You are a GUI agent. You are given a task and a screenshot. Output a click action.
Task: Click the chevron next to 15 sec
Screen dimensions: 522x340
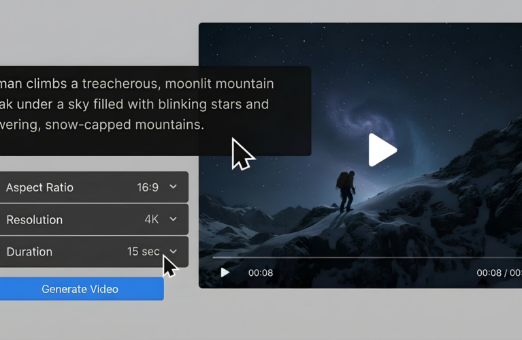pos(173,251)
